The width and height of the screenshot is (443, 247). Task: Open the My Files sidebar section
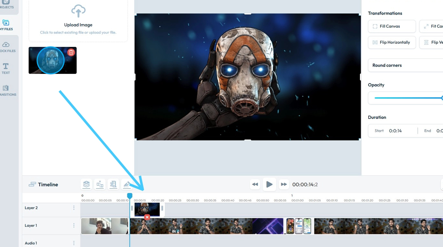pyautogui.click(x=6, y=25)
